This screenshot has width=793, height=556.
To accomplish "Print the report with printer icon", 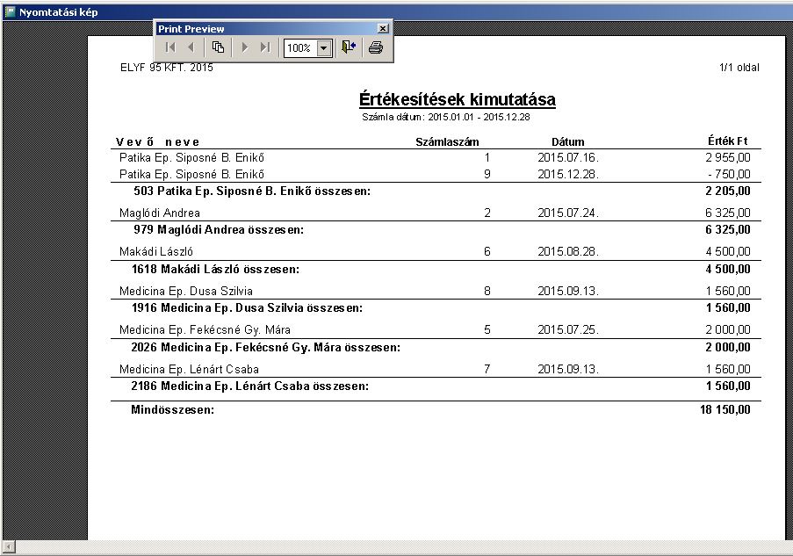I will pyautogui.click(x=376, y=47).
